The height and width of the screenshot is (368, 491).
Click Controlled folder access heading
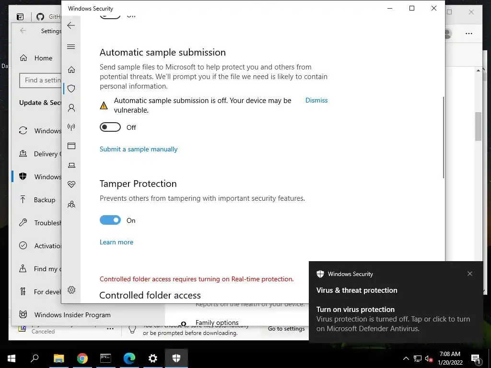(x=150, y=295)
